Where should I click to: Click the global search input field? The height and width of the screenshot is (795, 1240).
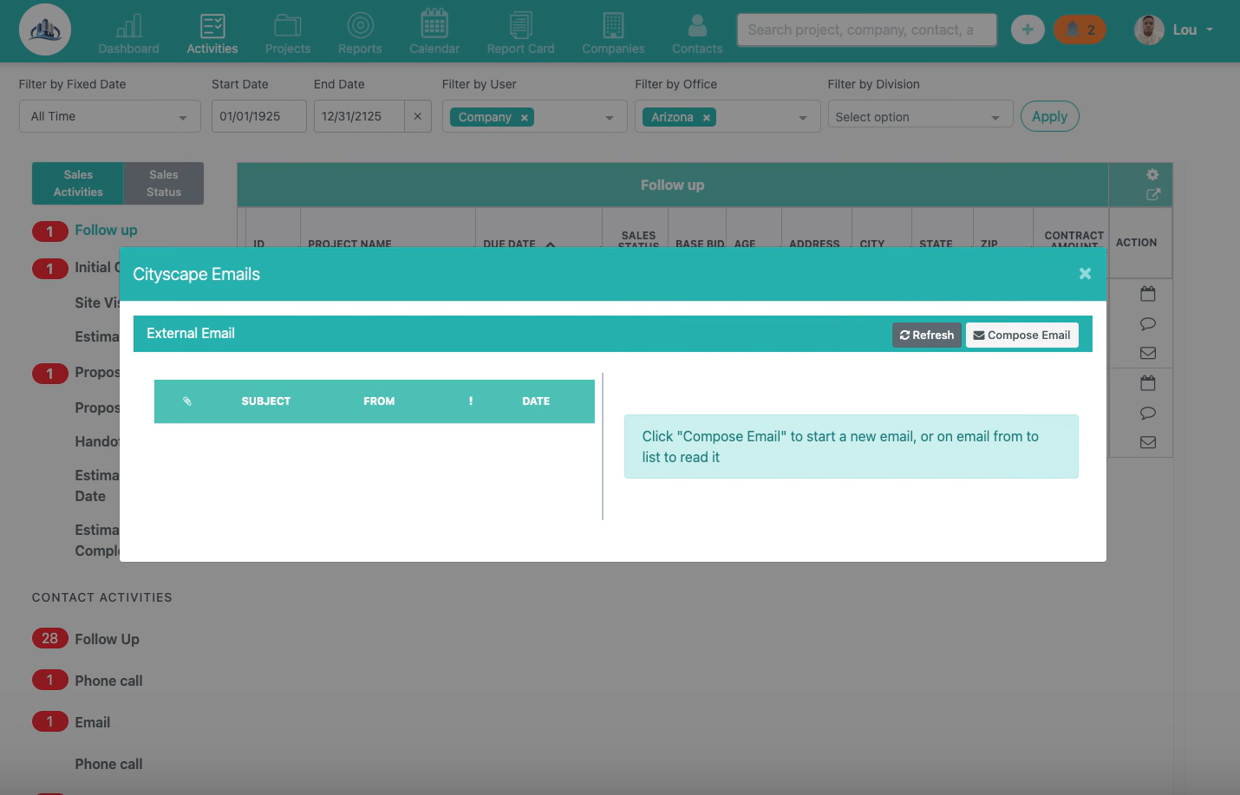(x=866, y=29)
